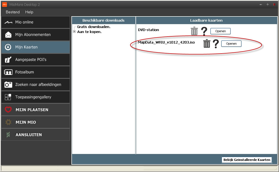Select the Mijn Kaarten section
Viewport: 279px width, 172px height.
(36, 47)
